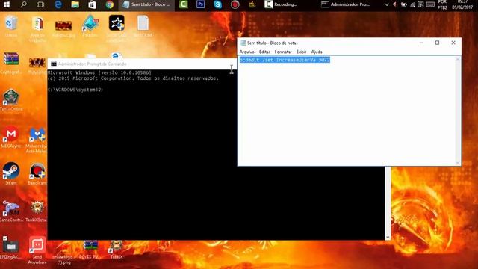Screen dimensions: 478x269
Task: Select the Paladins desktop shortcut
Action: pyautogui.click(x=90, y=26)
